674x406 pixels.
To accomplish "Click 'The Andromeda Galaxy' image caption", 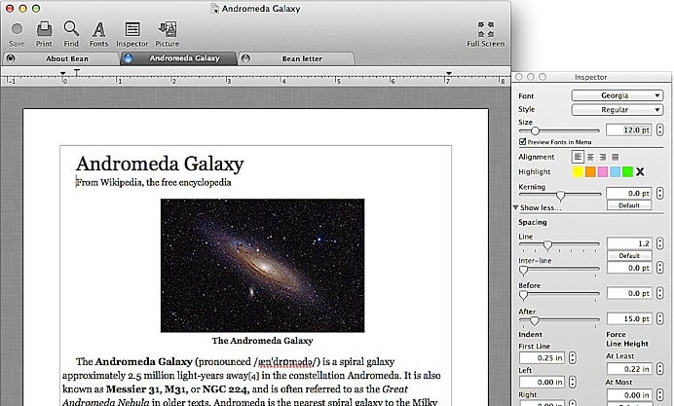I will click(x=262, y=341).
